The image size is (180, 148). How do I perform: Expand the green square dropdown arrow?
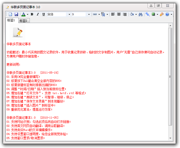[157, 14]
